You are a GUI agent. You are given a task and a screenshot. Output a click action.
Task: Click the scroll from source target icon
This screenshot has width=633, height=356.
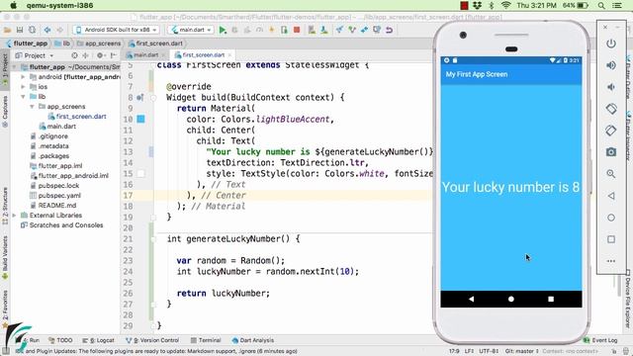click(x=74, y=55)
